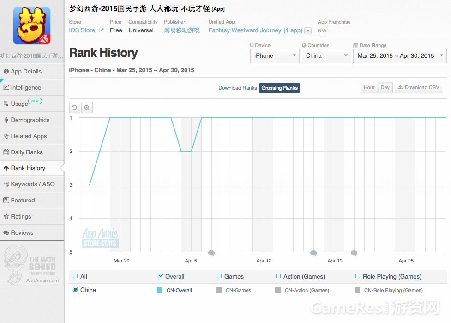Open App Details in sidebar
451x323 pixels.
[x=32, y=72]
